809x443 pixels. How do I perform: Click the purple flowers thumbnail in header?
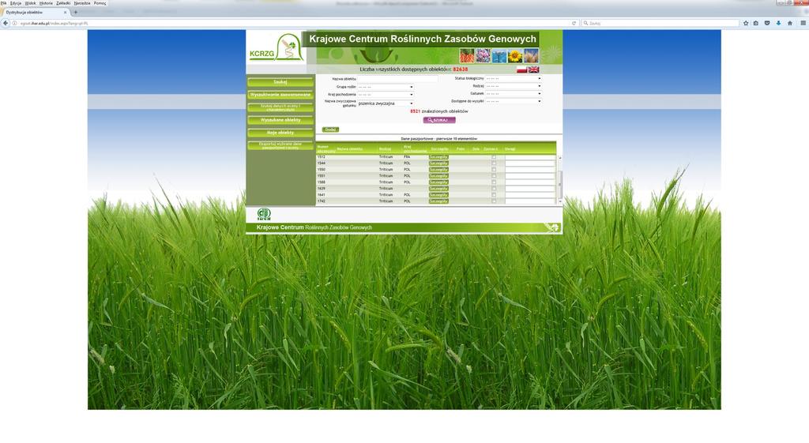[x=483, y=56]
